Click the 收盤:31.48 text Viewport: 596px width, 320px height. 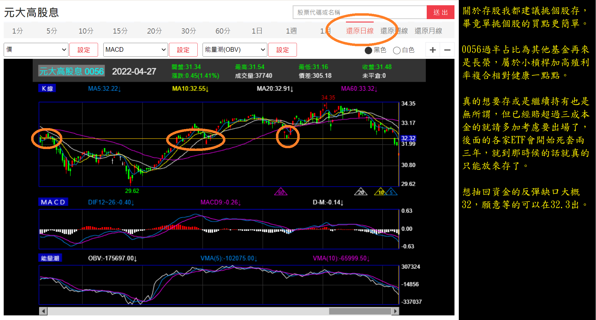(377, 67)
